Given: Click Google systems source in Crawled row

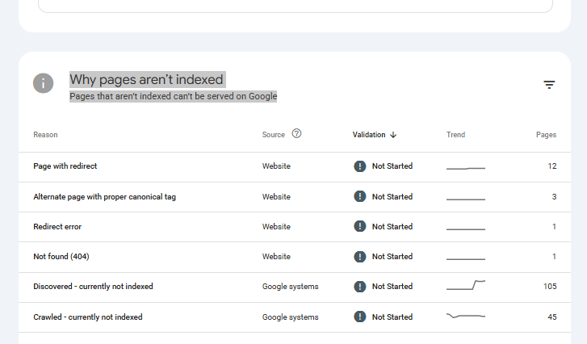Looking at the screenshot, I should coord(290,317).
